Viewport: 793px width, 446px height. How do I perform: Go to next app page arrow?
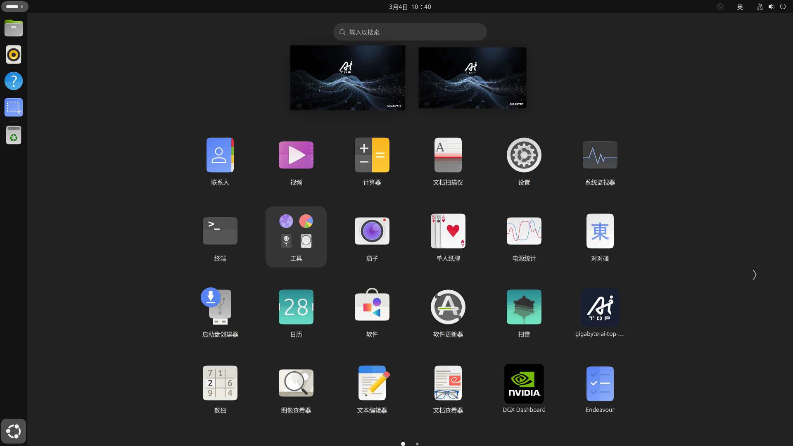coord(754,275)
